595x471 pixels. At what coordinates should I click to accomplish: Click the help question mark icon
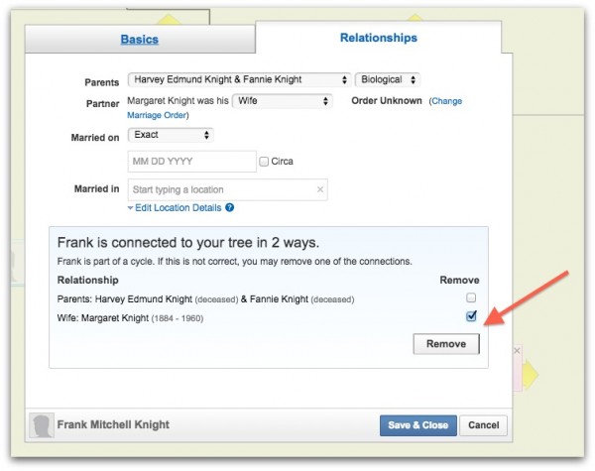pyautogui.click(x=230, y=207)
